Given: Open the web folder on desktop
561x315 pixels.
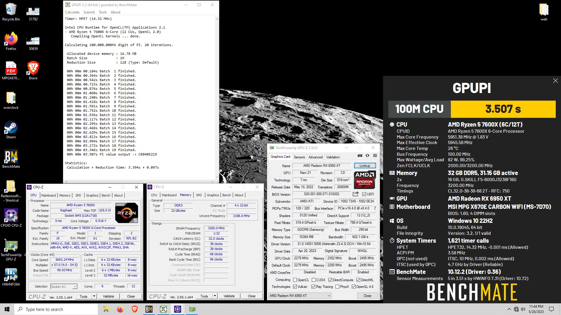Looking at the screenshot, I should (544, 12).
